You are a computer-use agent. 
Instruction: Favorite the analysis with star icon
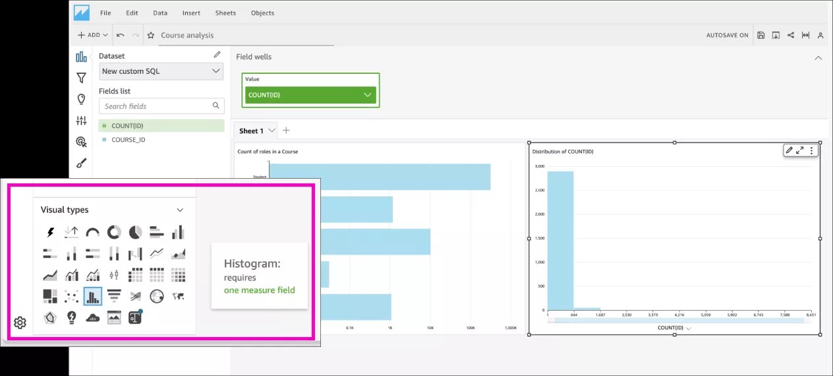(151, 35)
